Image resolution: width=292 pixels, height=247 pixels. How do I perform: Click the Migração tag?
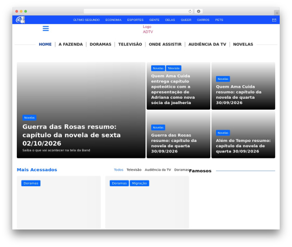pyautogui.click(x=140, y=183)
